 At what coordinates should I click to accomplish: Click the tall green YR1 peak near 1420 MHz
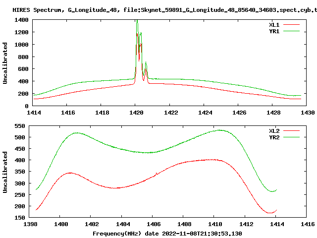[x=137, y=22]
